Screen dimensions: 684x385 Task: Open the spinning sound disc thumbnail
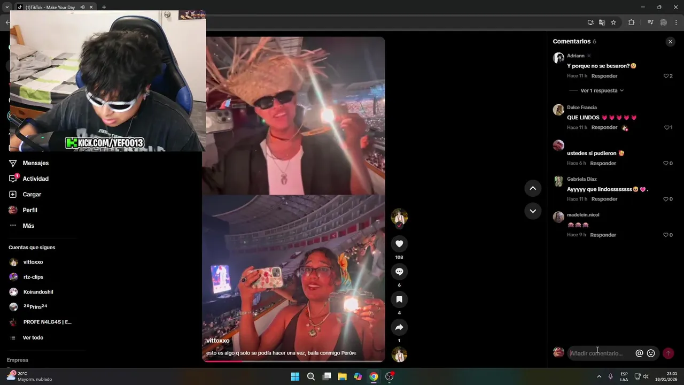pos(399,355)
